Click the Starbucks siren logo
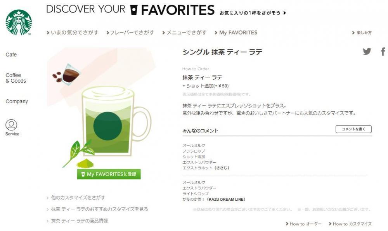This screenshot has height=231, width=388. pyautogui.click(x=19, y=23)
